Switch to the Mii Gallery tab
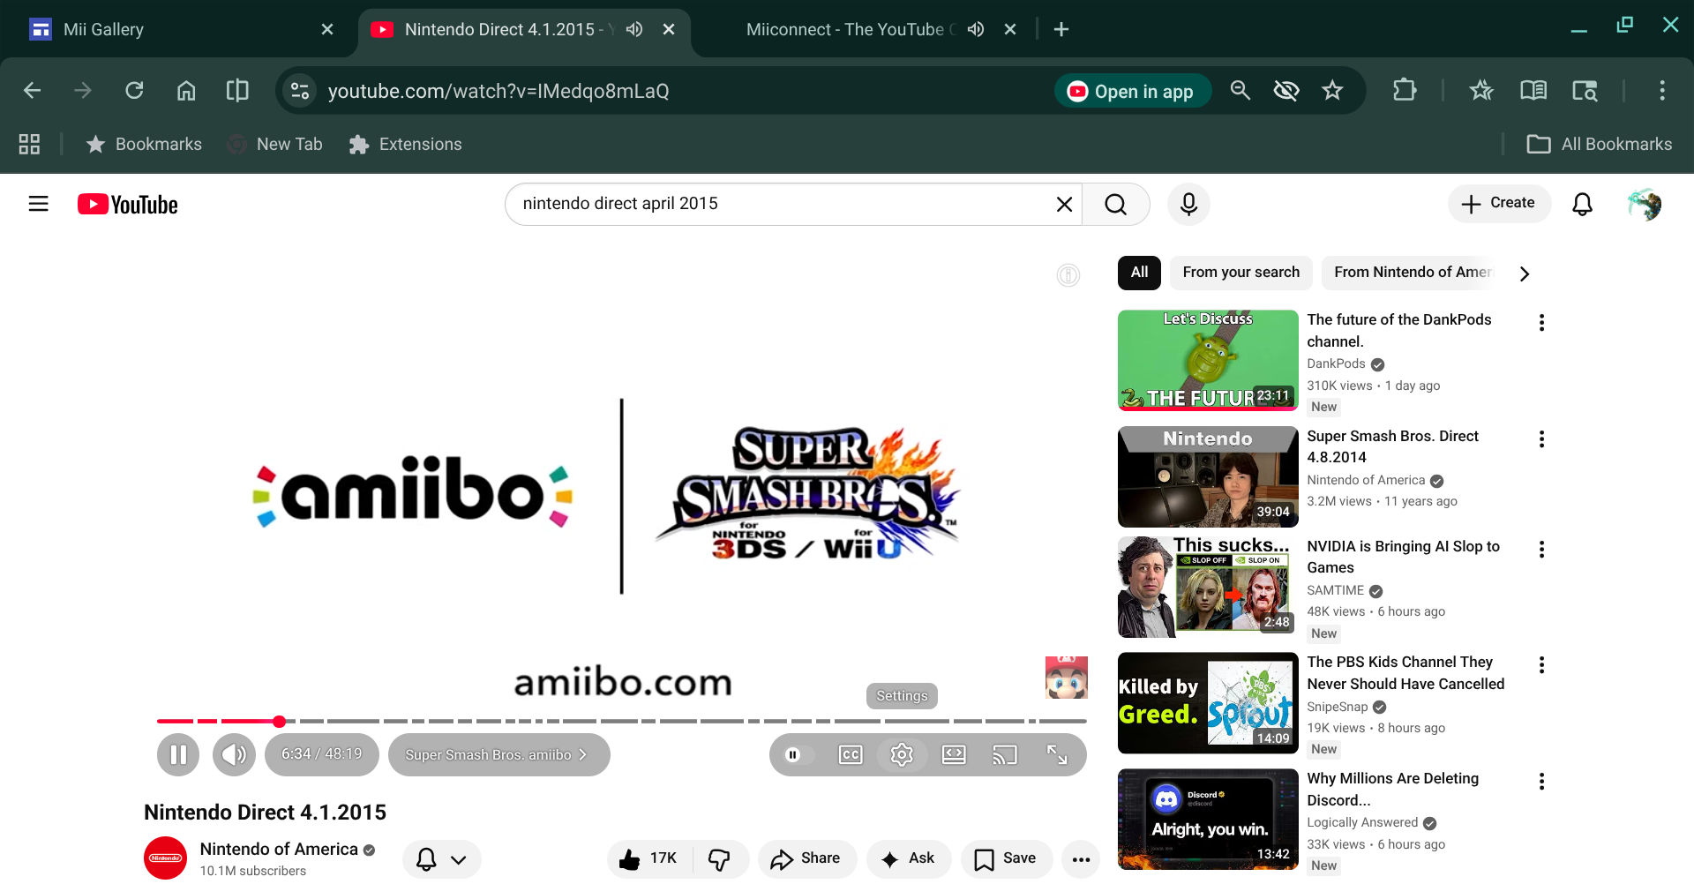 (181, 29)
